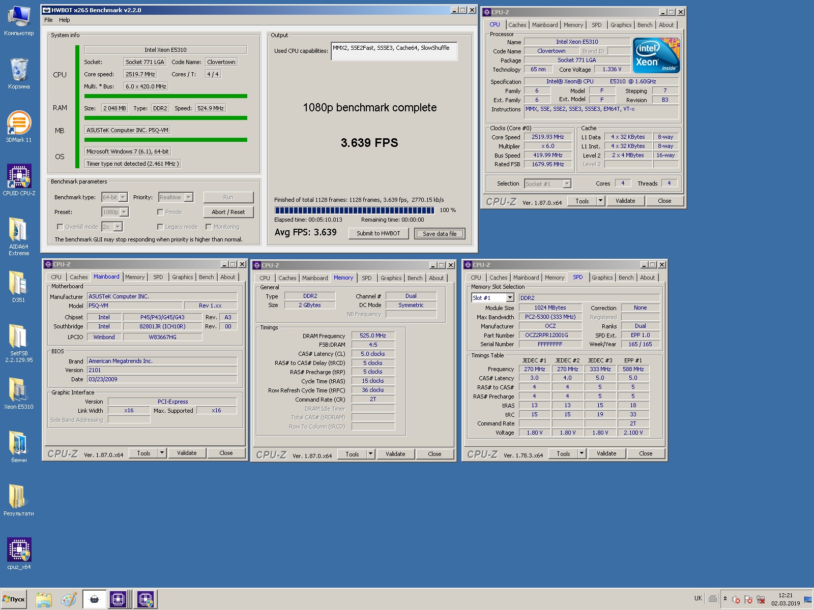Click the 1.336 V Core Voltage value
This screenshot has height=610, width=814.
(612, 70)
